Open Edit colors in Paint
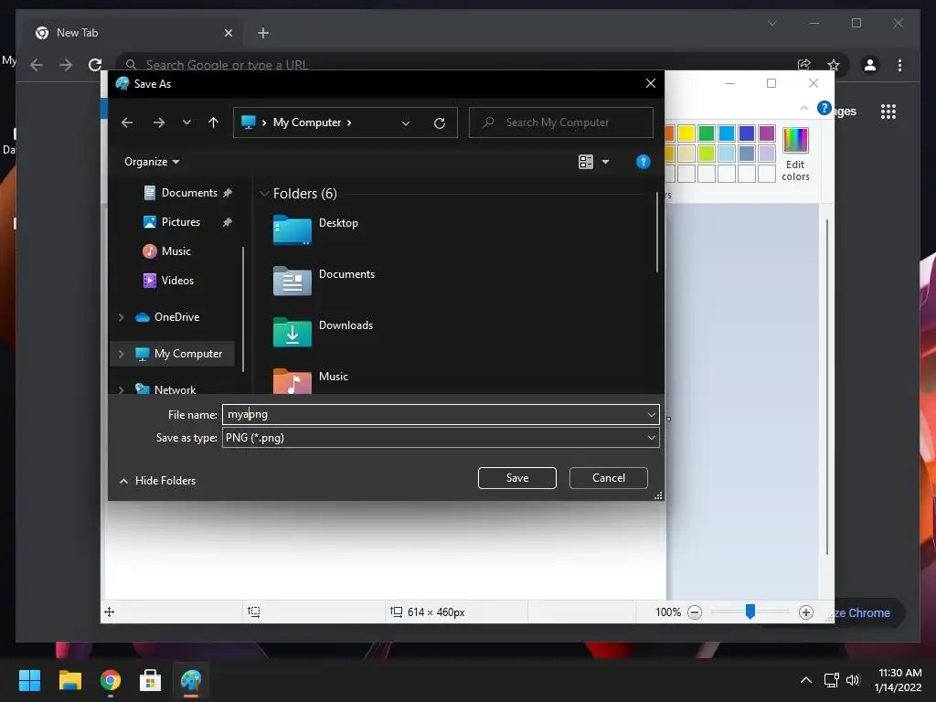This screenshot has height=702, width=936. coord(795,154)
